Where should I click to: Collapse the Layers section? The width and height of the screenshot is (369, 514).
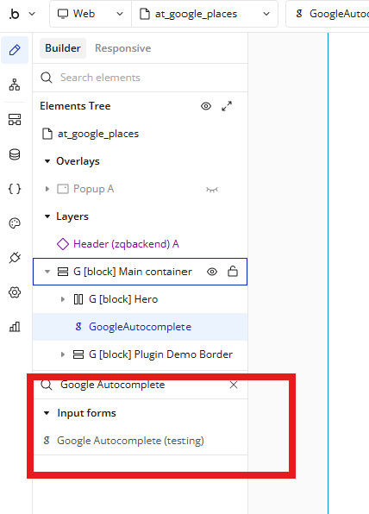coord(47,216)
